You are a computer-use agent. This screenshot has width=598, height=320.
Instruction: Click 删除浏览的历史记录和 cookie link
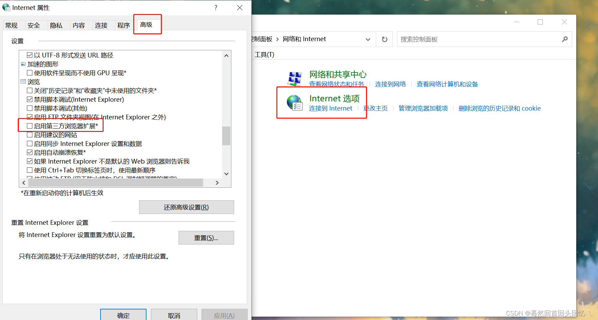(x=500, y=108)
